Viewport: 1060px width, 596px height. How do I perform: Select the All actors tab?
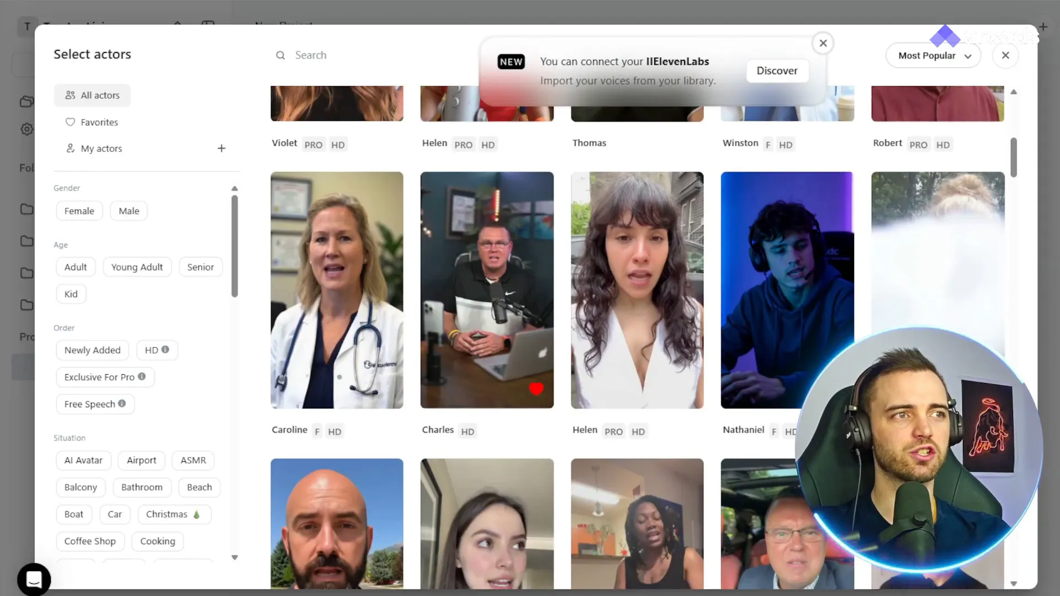(92, 95)
